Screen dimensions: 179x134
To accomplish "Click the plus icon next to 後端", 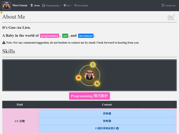I will [110, 121].
